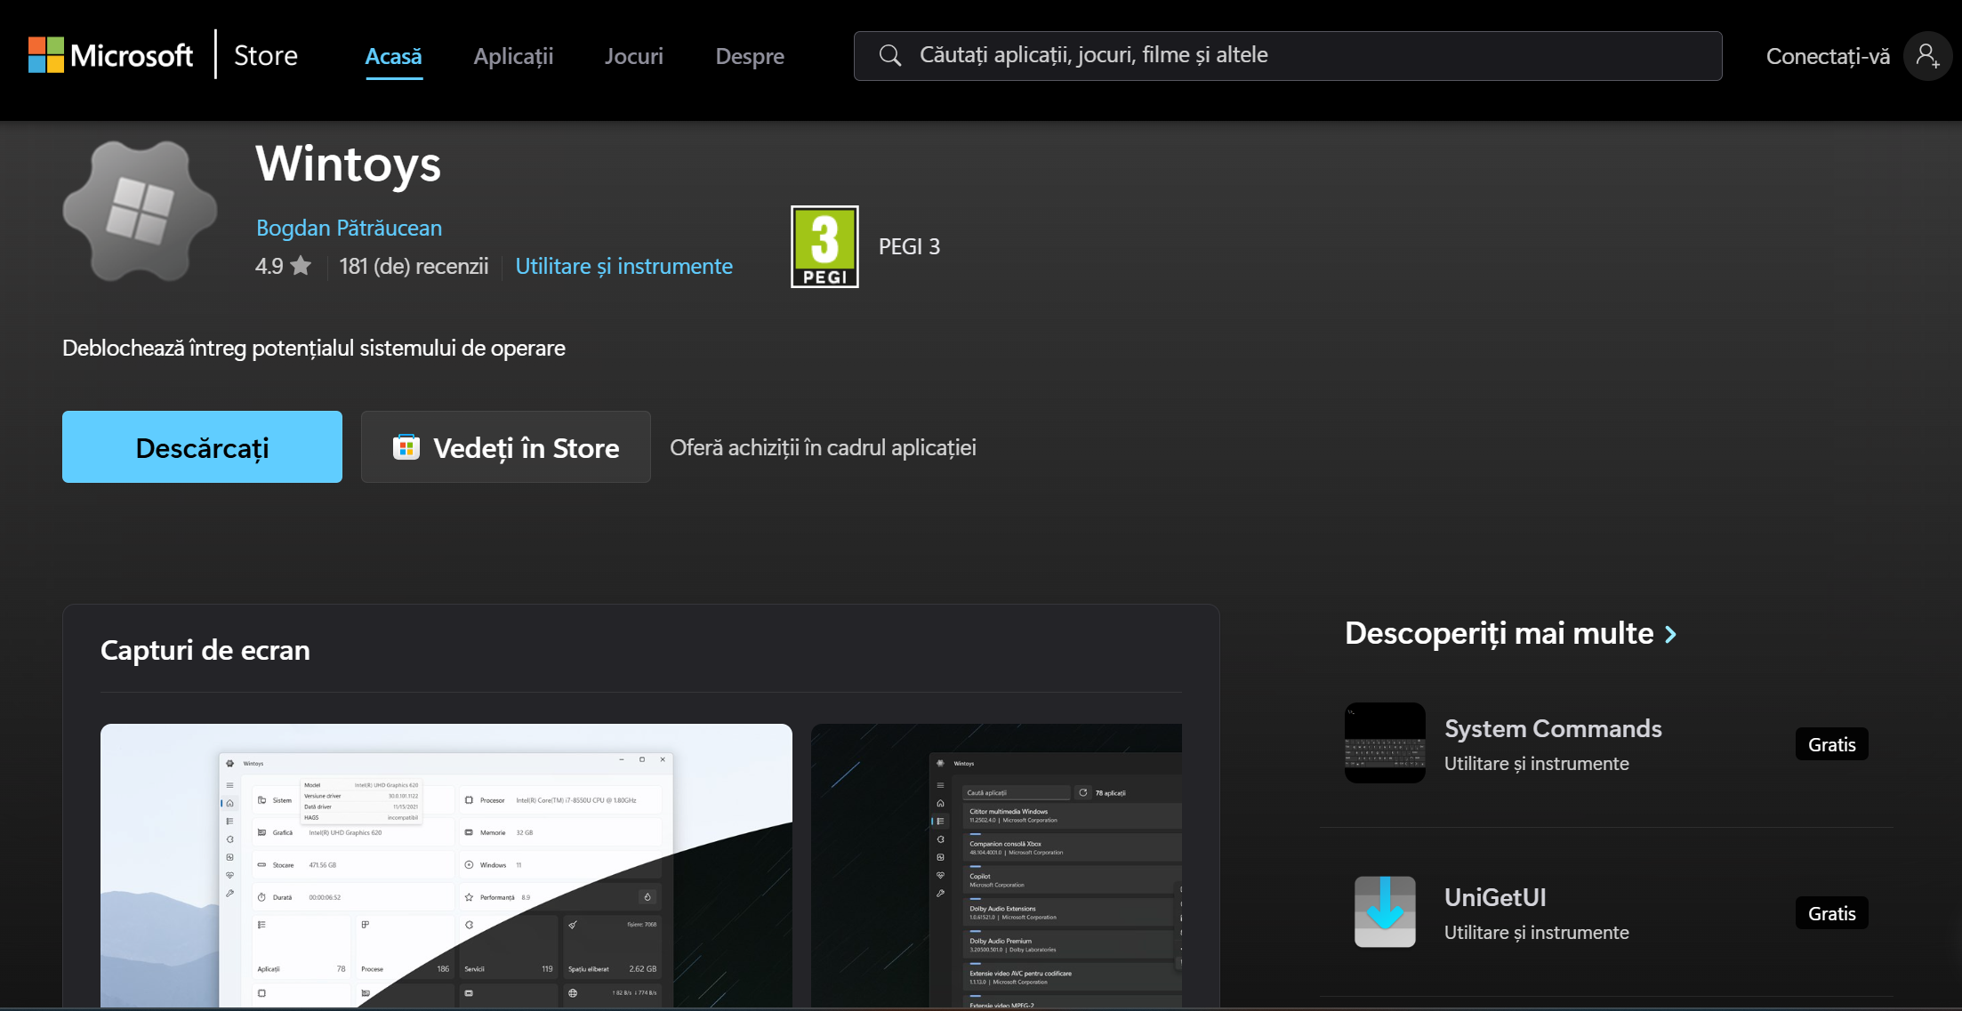Click the Store bag icon in Vedeți în Store
Viewport: 1962px width, 1011px height.
(406, 447)
